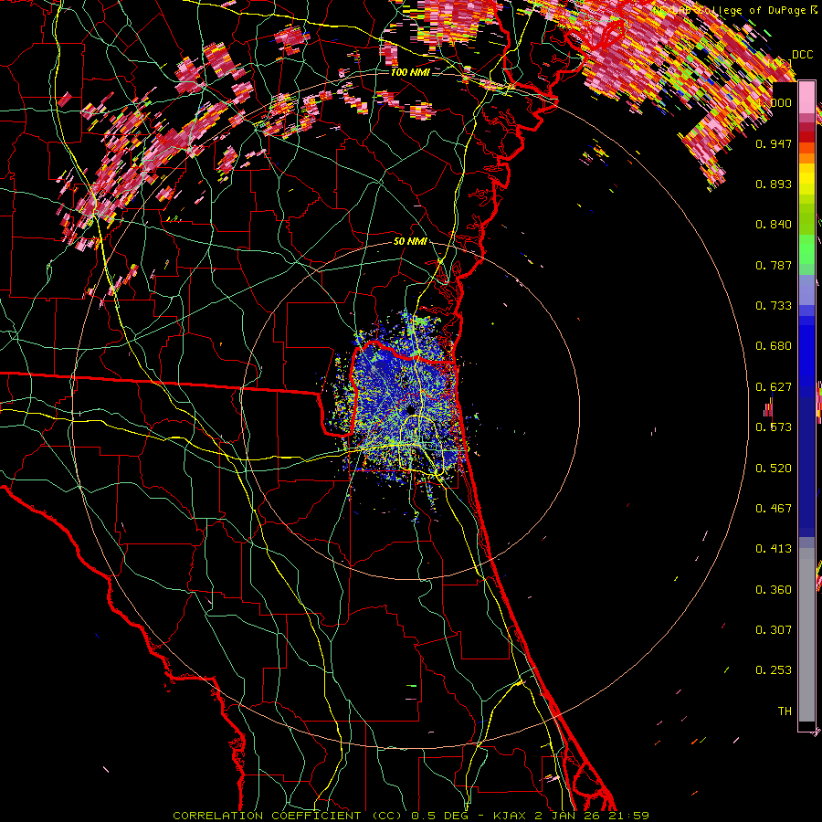Click the 0.733 color scale value
822x822 pixels.
click(774, 306)
